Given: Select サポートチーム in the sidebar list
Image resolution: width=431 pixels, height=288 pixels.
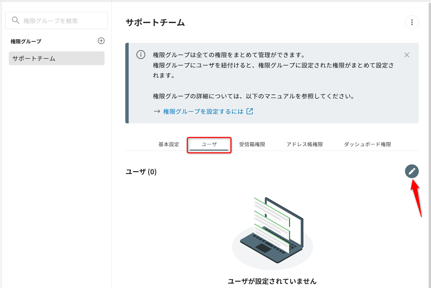Looking at the screenshot, I should [x=56, y=58].
